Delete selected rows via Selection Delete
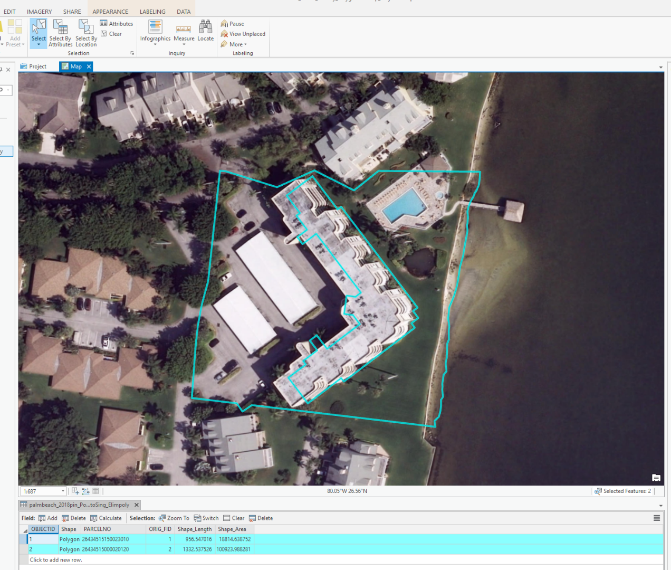 coord(261,518)
